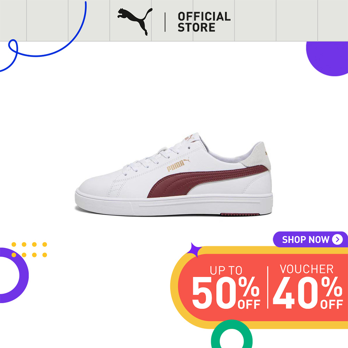Click the arrow icon in Shop Now

click(x=337, y=239)
